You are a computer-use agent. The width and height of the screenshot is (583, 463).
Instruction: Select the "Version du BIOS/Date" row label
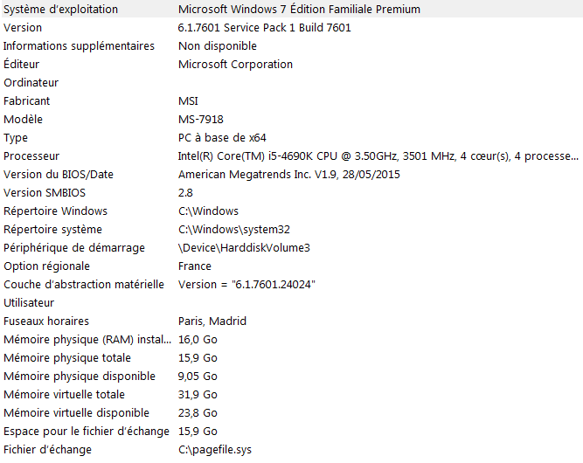(59, 175)
